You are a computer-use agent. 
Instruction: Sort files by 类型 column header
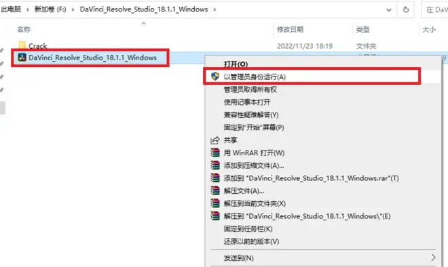tap(362, 29)
